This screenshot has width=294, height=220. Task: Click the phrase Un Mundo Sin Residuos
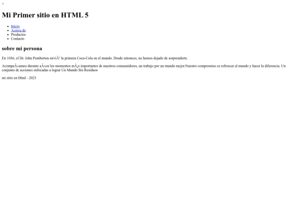point(79,70)
